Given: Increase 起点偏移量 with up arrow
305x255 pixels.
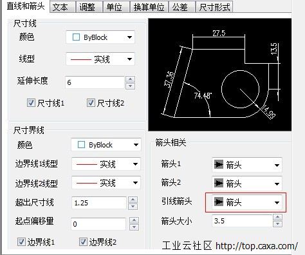Looking at the screenshot, I should tap(134, 220).
